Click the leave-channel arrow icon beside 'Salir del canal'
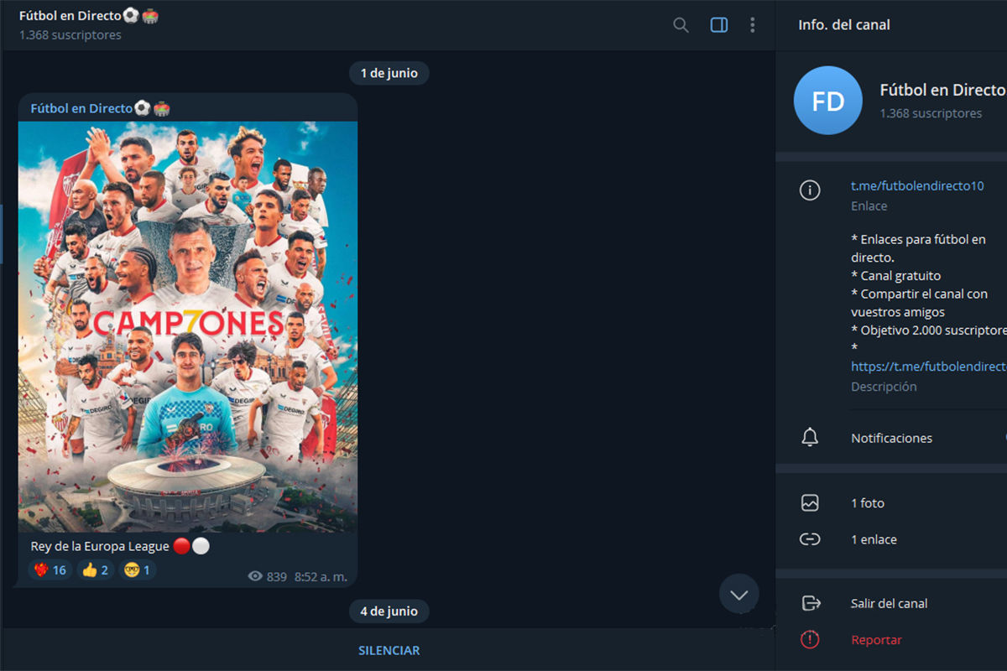 coord(810,602)
